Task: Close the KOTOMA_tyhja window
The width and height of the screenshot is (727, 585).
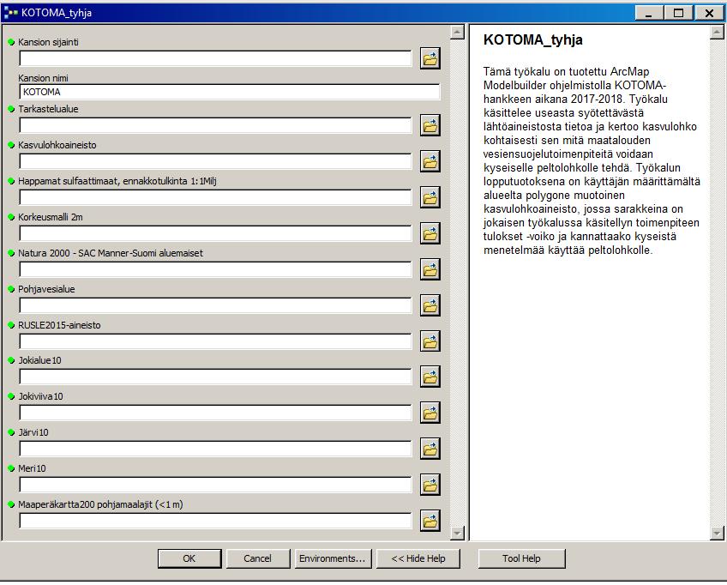Action: pyautogui.click(x=709, y=13)
